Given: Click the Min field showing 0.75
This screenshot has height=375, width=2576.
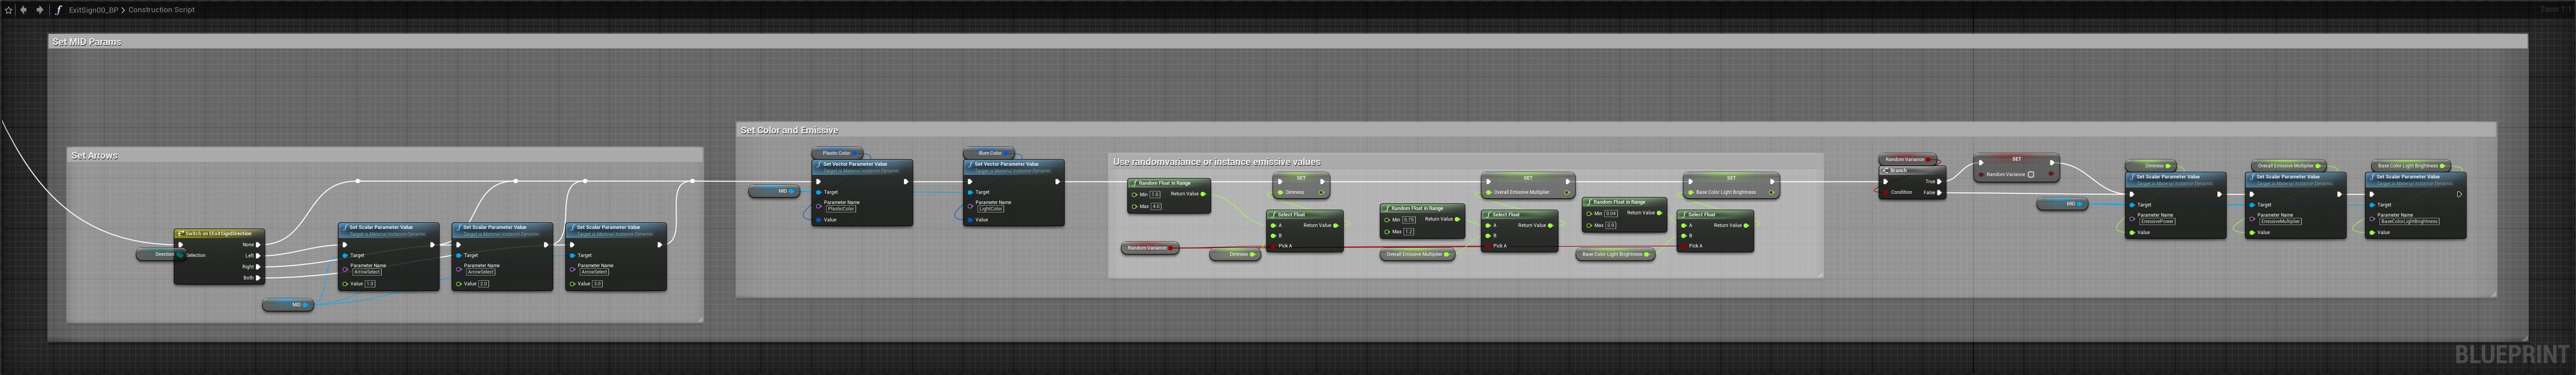Looking at the screenshot, I should (x=1409, y=220).
